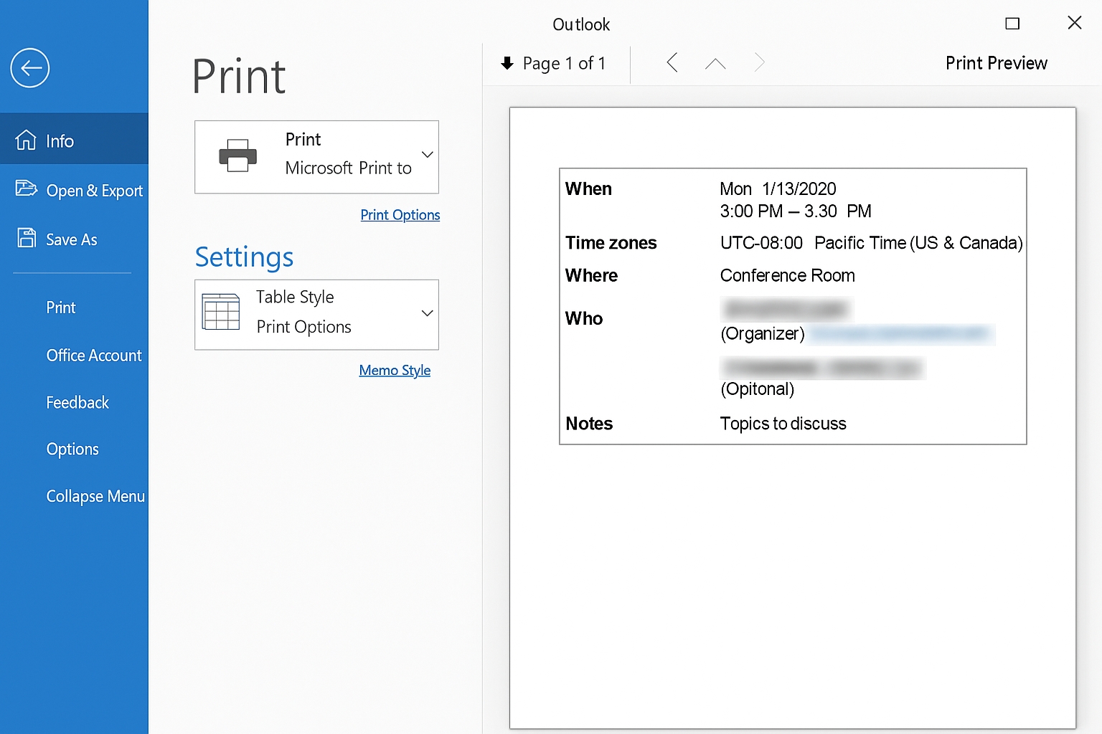This screenshot has width=1102, height=734.
Task: Click the back arrow circle icon
Action: pos(30,68)
